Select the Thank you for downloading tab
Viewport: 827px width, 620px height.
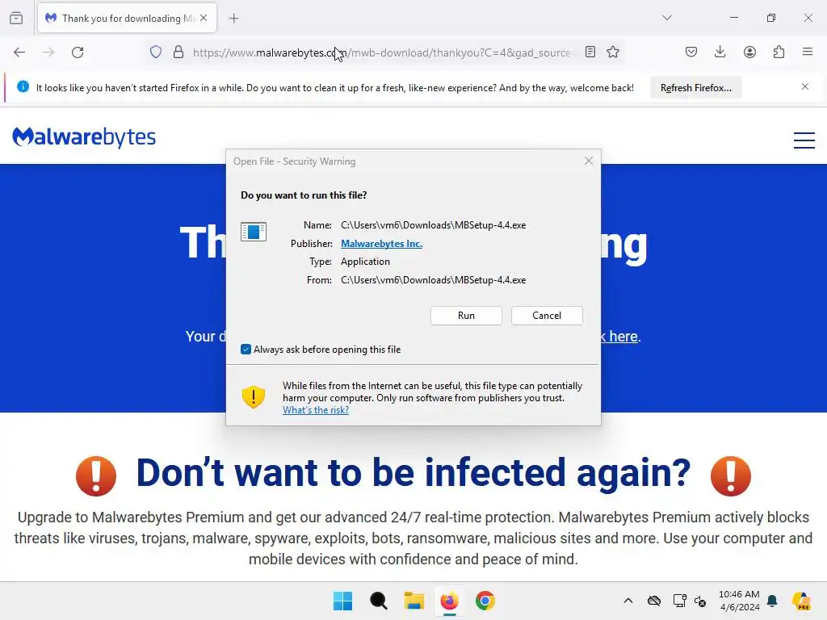click(127, 19)
